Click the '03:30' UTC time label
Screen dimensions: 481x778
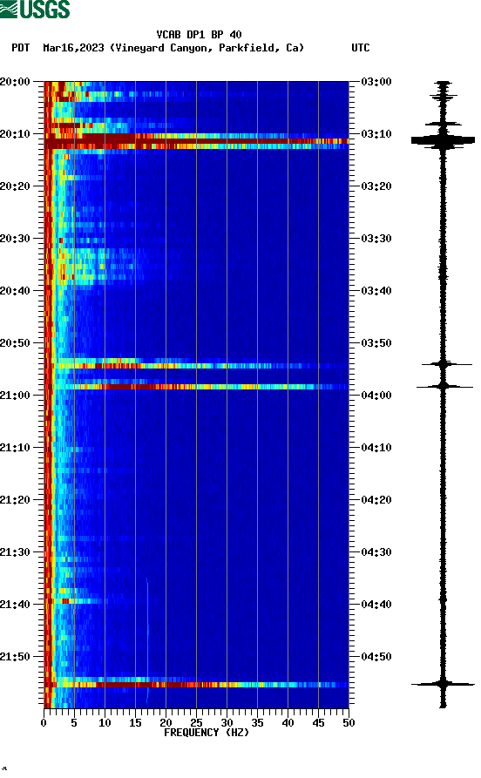click(x=376, y=239)
